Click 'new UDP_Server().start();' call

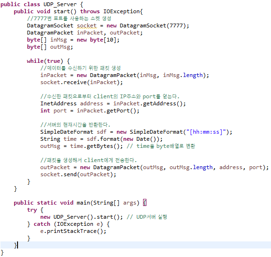click(x=81, y=217)
